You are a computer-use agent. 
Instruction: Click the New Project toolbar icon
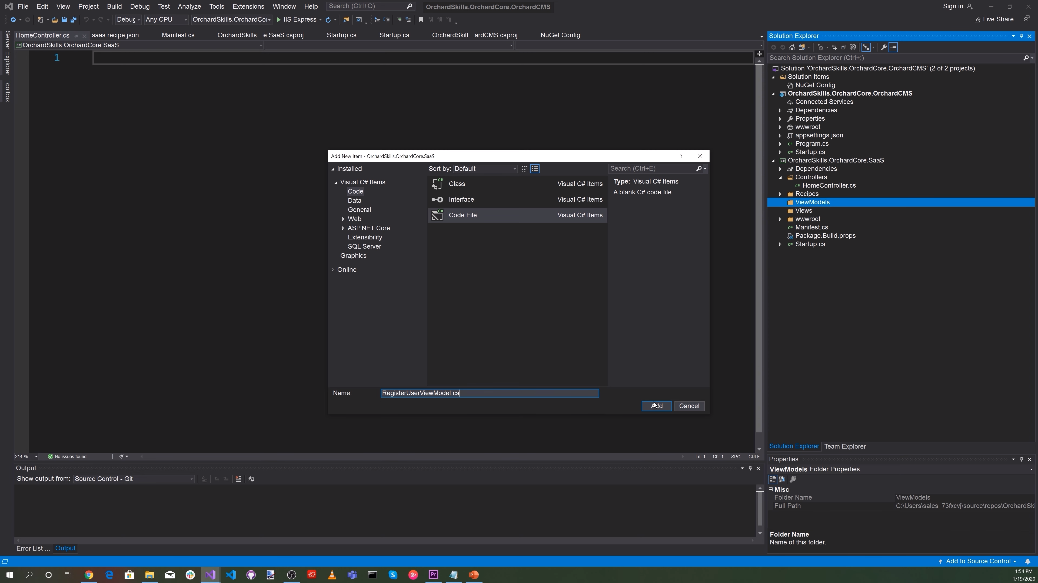click(40, 19)
